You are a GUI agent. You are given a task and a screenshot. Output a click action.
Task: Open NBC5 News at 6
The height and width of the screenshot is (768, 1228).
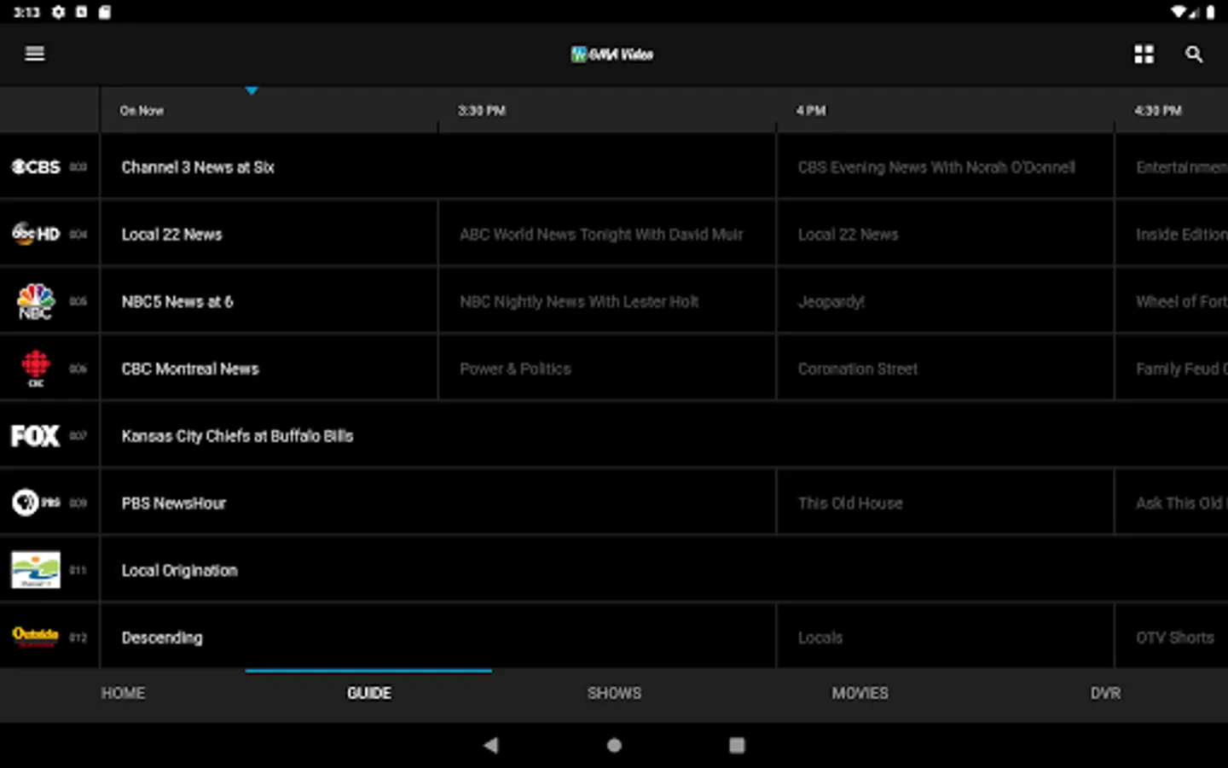(269, 301)
